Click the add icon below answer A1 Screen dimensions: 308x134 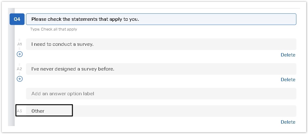[x=20, y=54]
